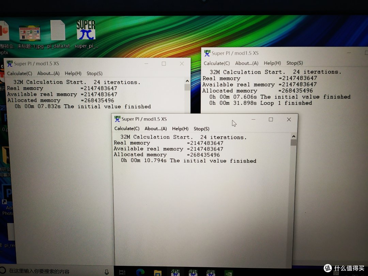The image size is (368, 276).
Task: Open Calculate menu in right Super PI window
Action: 217,63
